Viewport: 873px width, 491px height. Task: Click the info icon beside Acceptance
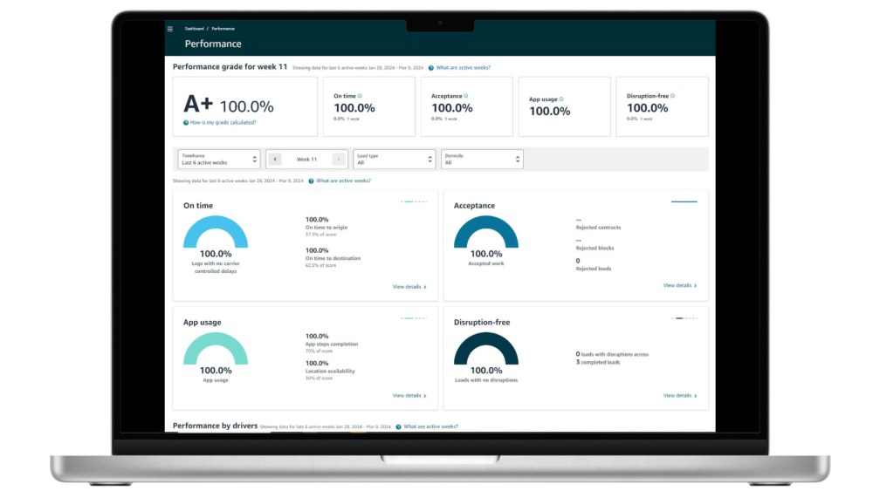[466, 96]
